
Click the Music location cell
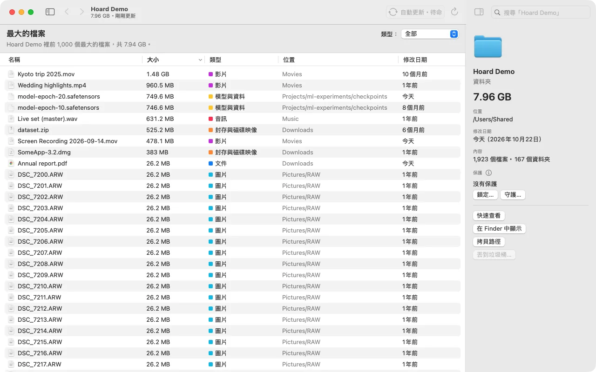(291, 119)
